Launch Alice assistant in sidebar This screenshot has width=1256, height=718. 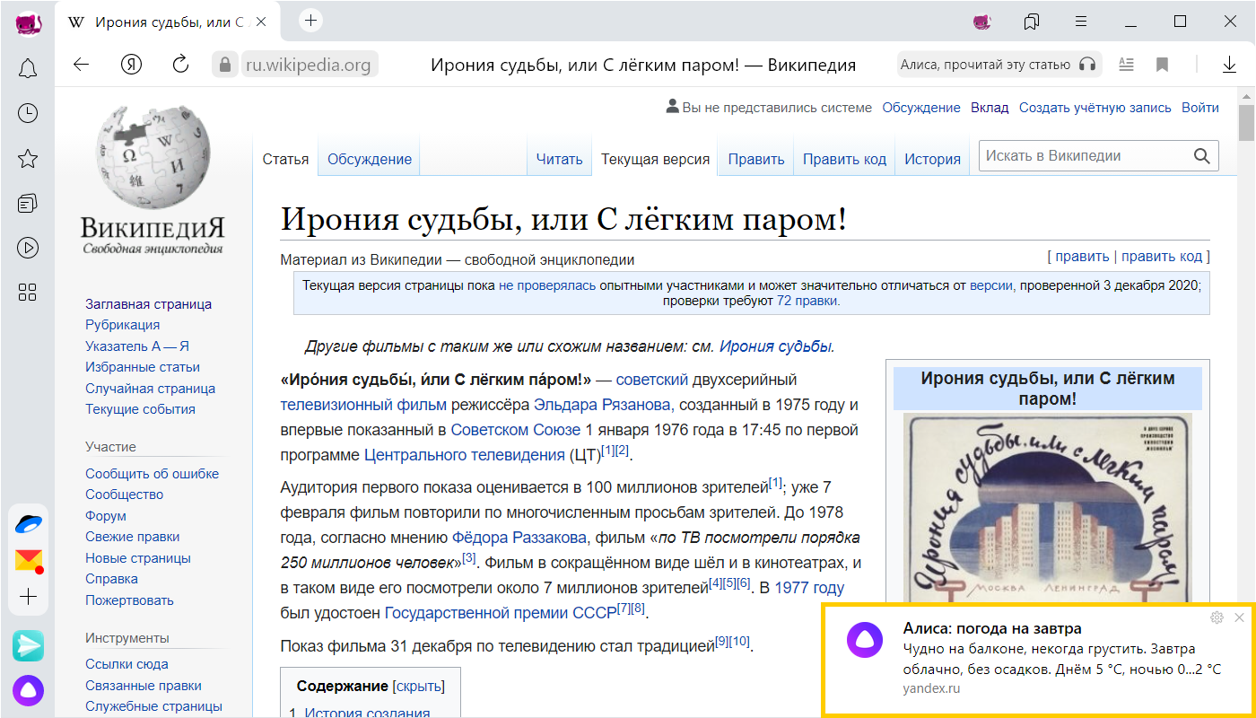point(28,690)
